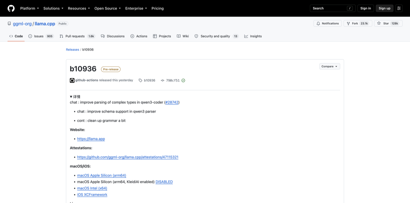Open the Projects tab

(x=162, y=36)
